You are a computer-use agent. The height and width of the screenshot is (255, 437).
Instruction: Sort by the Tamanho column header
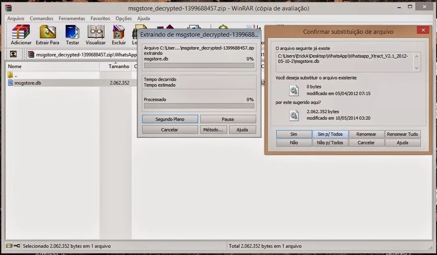tap(115, 66)
